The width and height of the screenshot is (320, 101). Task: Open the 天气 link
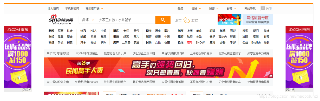tap(136, 31)
